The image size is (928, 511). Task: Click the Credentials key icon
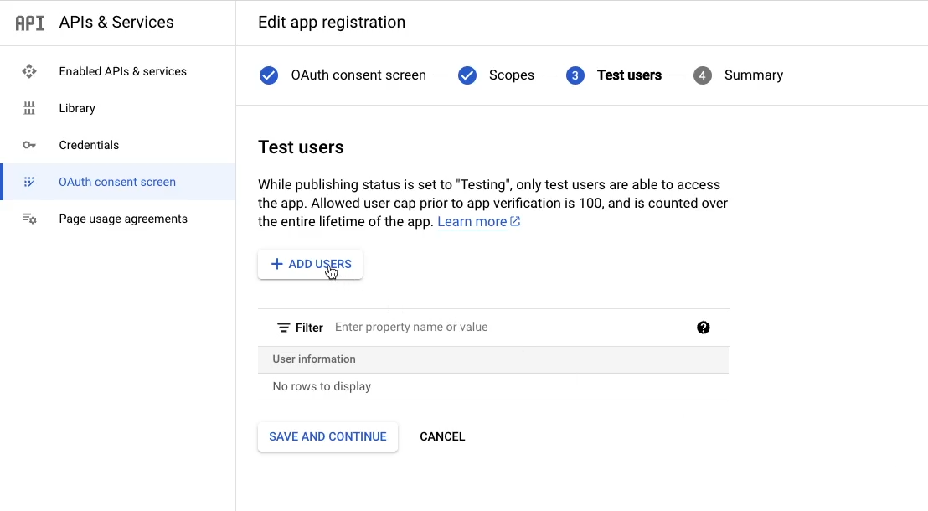[x=29, y=145]
